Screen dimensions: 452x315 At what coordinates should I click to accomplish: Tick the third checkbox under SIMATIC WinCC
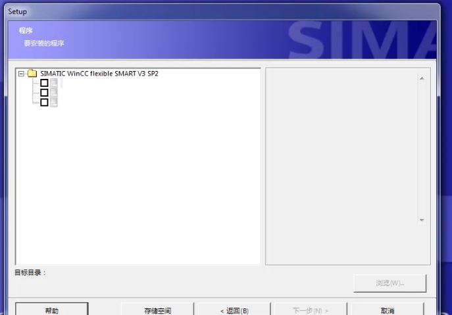point(44,103)
